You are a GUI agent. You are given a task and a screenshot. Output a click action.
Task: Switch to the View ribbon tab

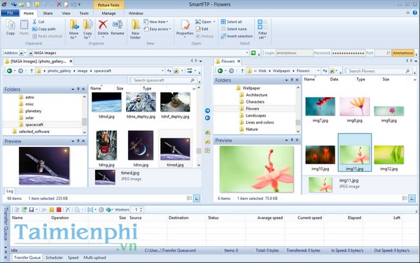click(66, 13)
